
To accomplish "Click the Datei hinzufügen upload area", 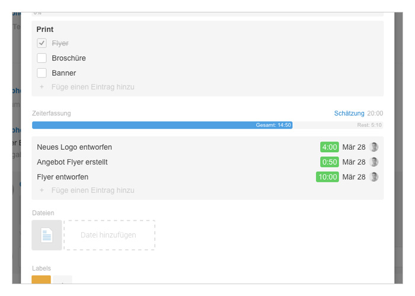I will point(109,235).
